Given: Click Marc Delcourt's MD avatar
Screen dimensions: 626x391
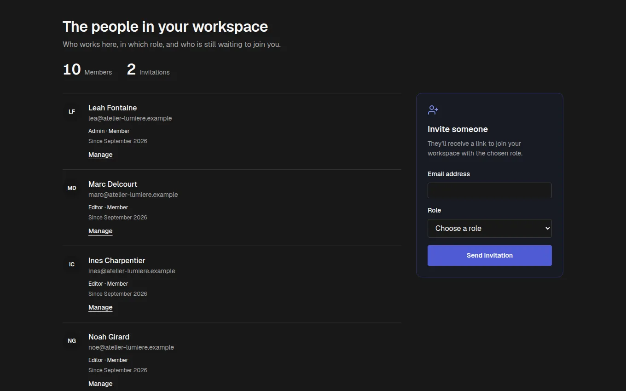Looking at the screenshot, I should pos(72,188).
